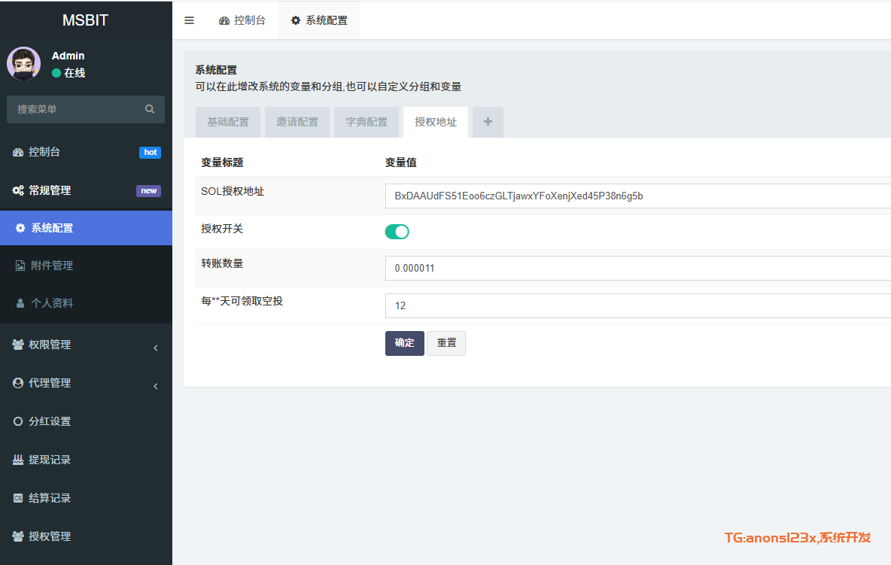
Task: Collapse the 常规管理 menu group
Action: pos(50,190)
